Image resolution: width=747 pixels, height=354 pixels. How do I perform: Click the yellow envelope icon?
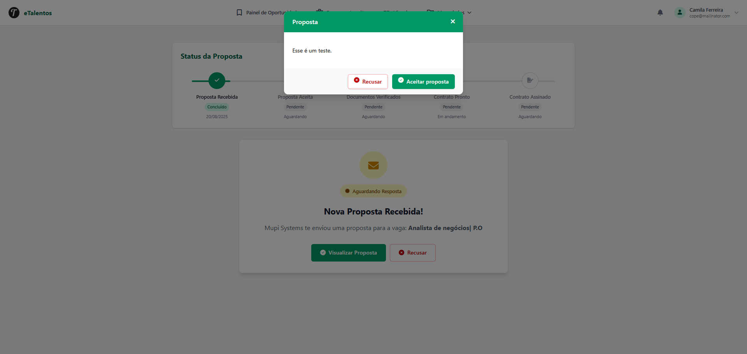tap(373, 165)
